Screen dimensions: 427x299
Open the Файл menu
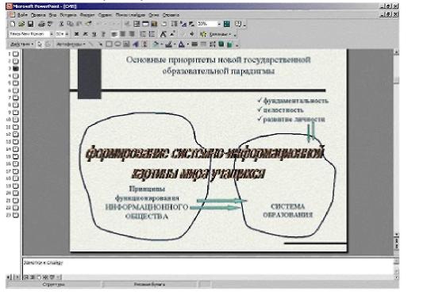click(22, 15)
